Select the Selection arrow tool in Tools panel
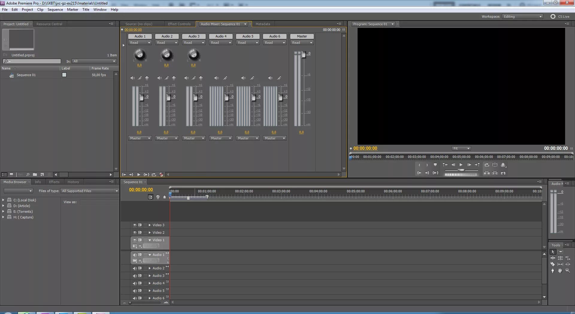 click(553, 252)
